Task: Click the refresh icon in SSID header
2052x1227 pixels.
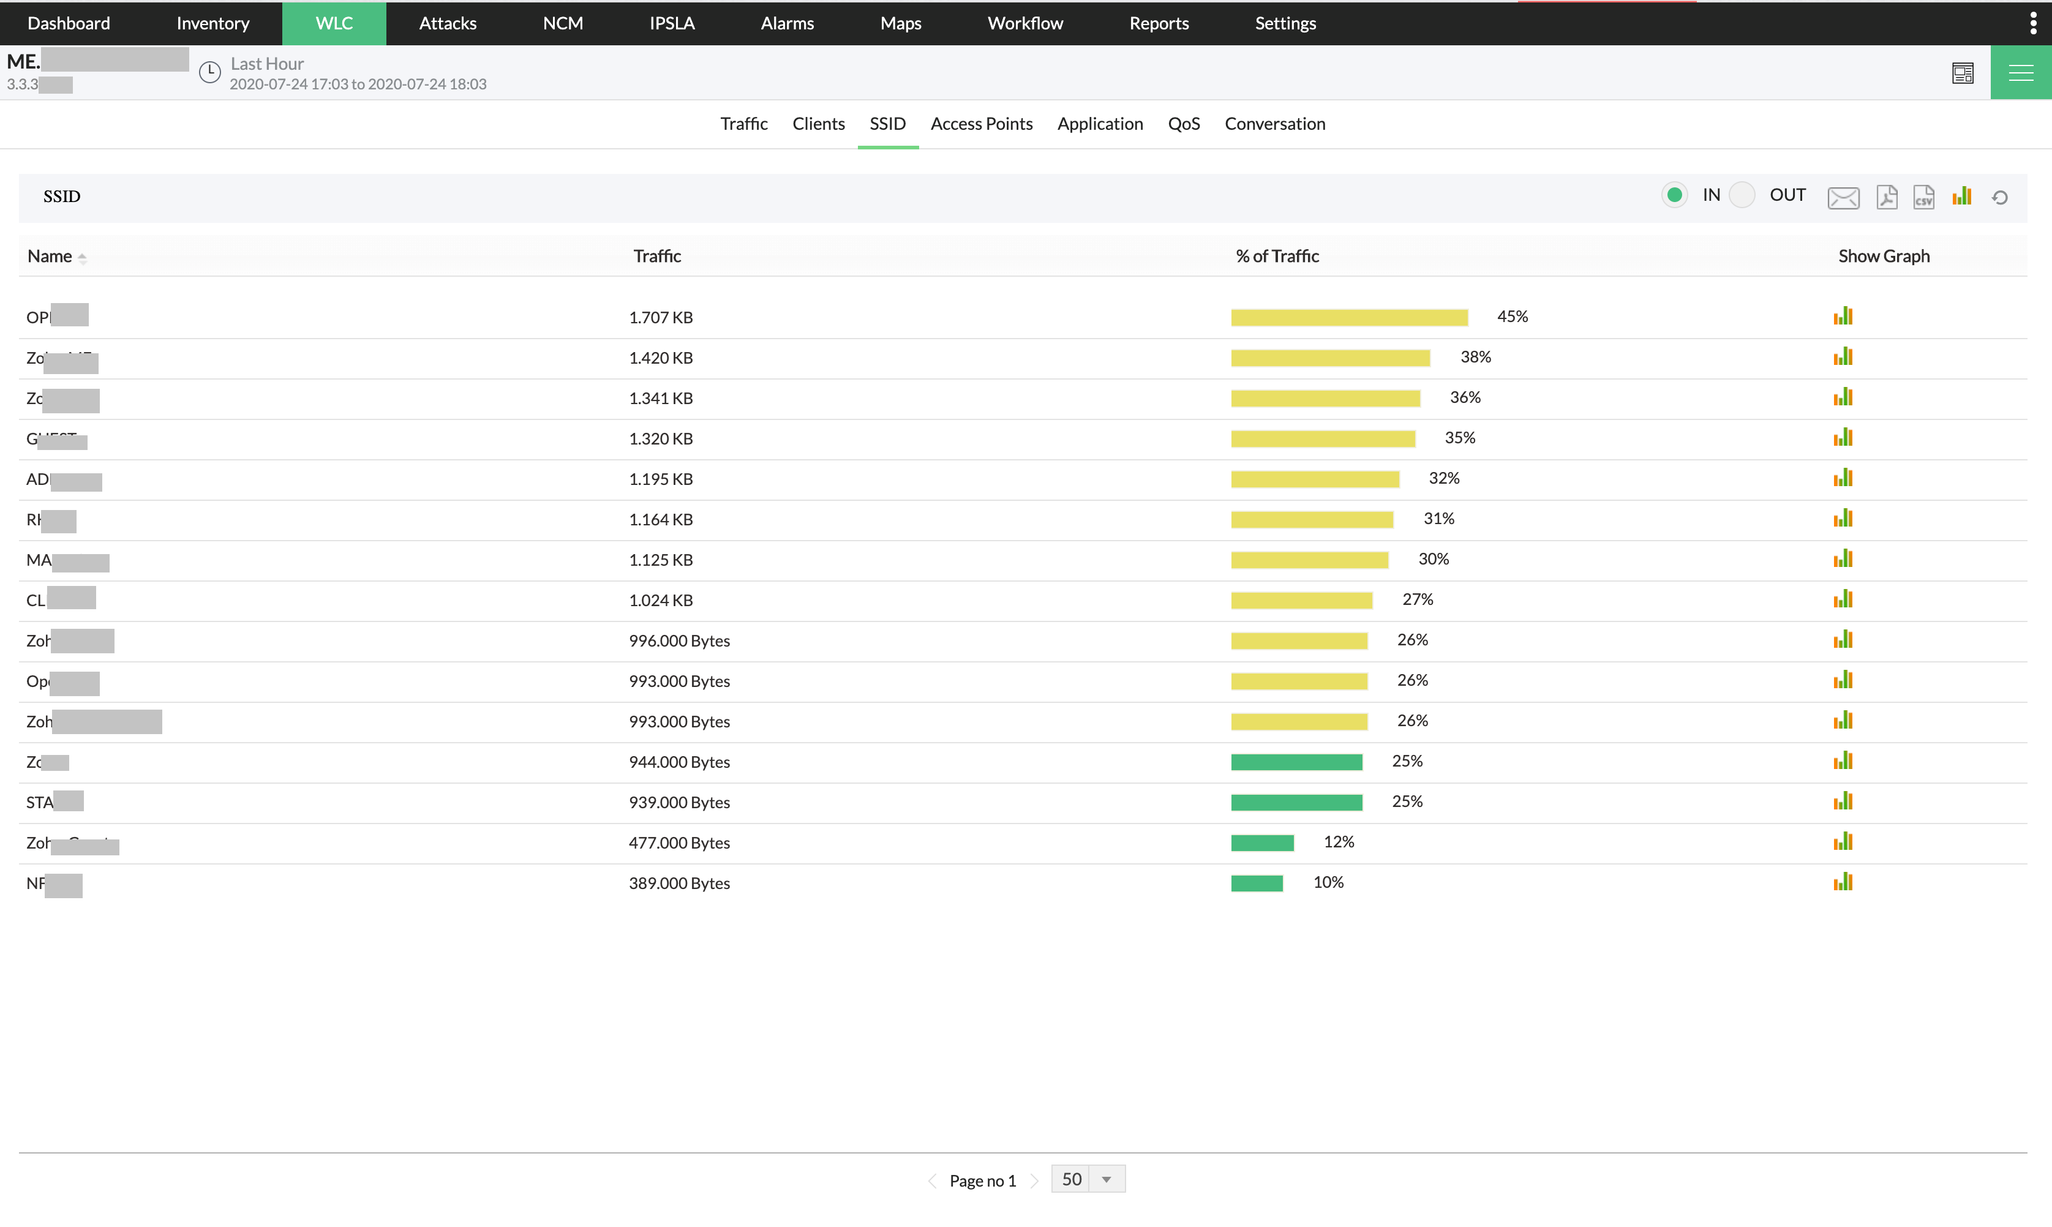Action: pyautogui.click(x=1999, y=197)
